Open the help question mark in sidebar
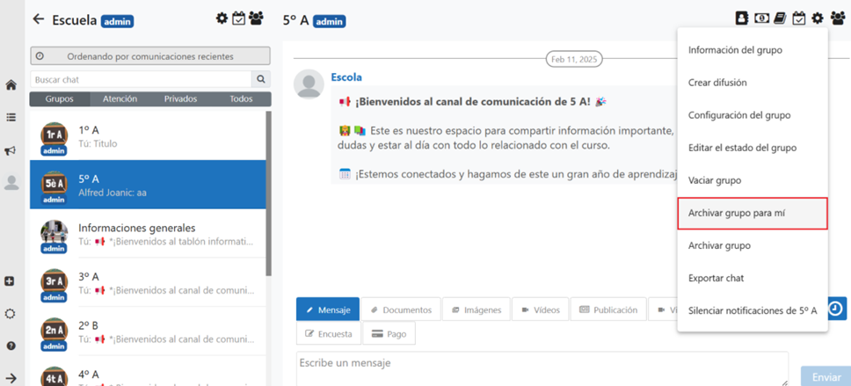The image size is (851, 386). pyautogui.click(x=11, y=346)
